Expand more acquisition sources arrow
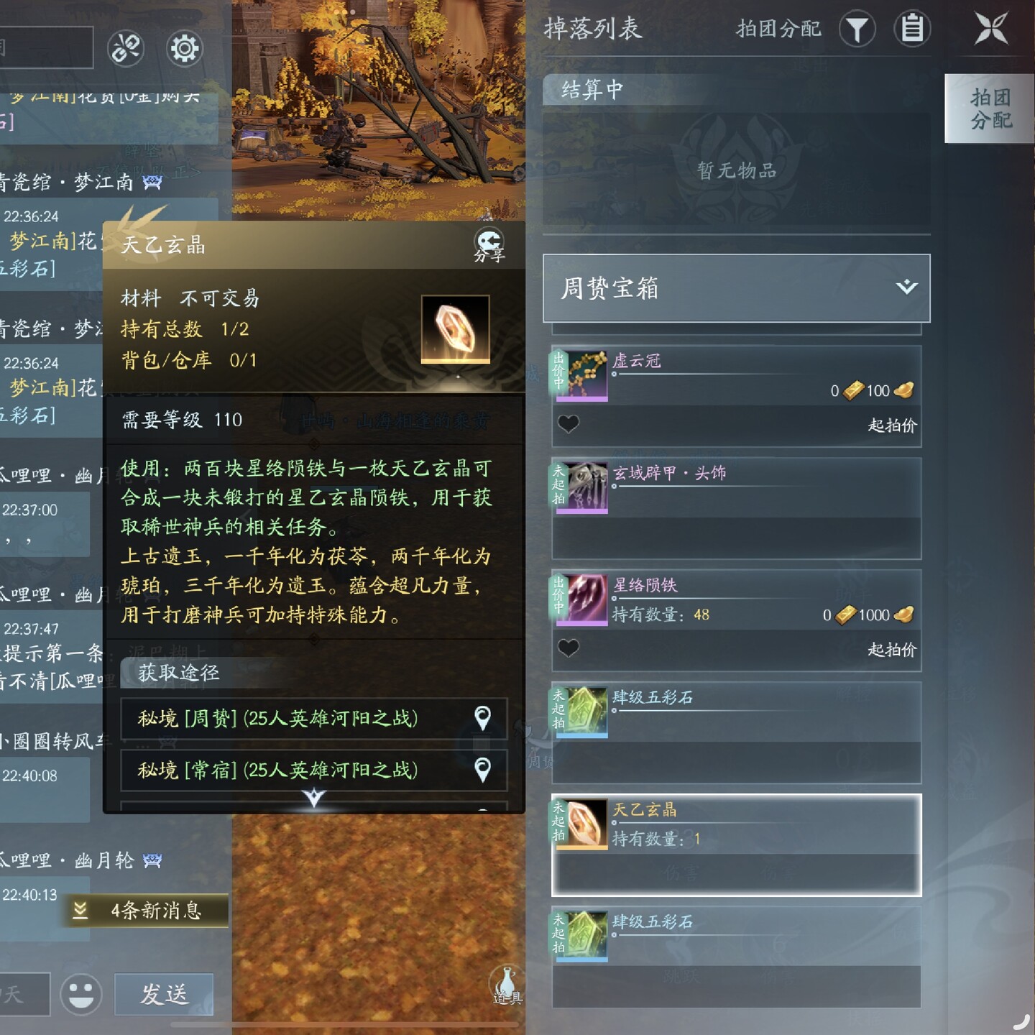Image resolution: width=1035 pixels, height=1035 pixels. 314,797
